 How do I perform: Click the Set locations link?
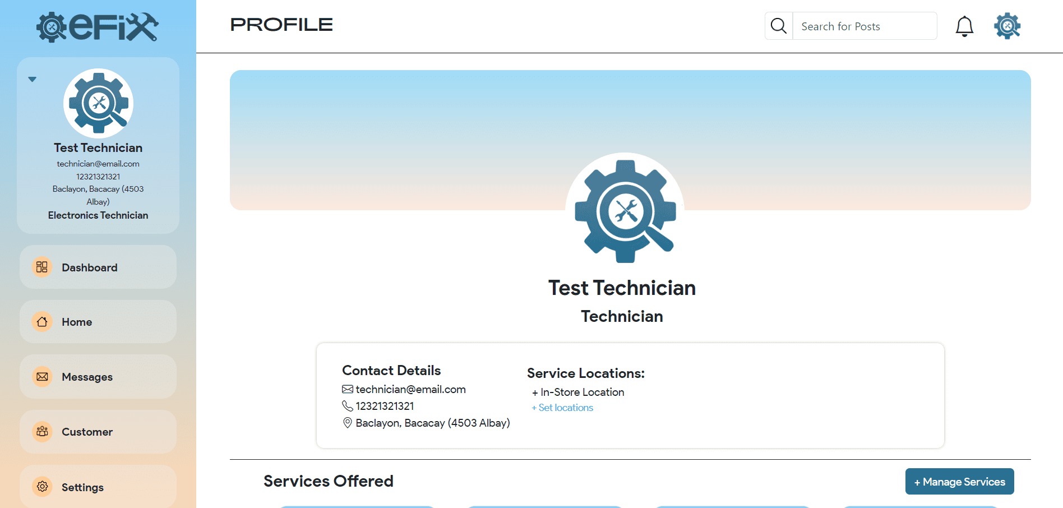click(x=562, y=408)
